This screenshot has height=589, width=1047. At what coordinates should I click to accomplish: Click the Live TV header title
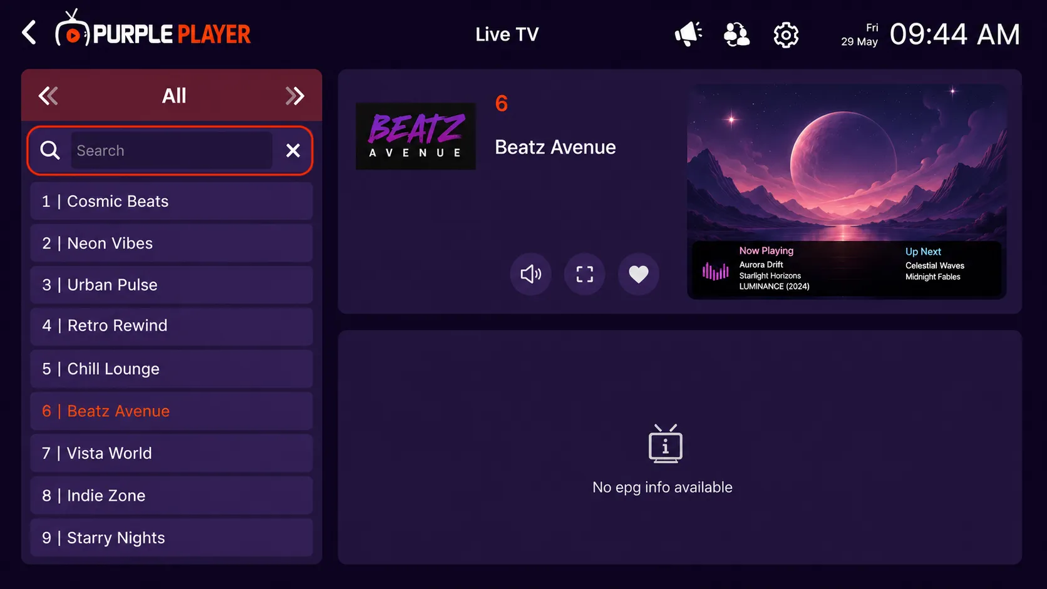[x=507, y=34]
